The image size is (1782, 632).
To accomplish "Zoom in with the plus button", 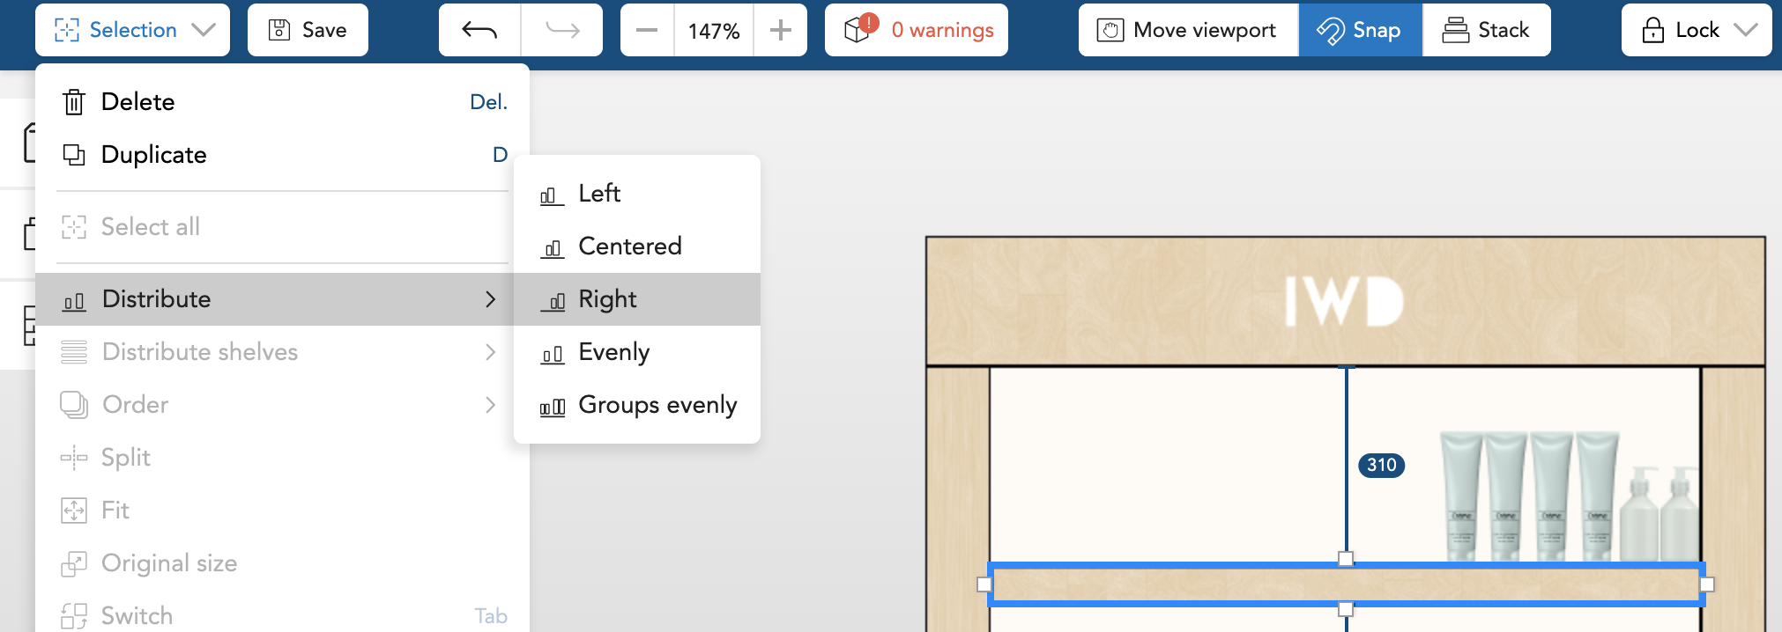I will (x=780, y=30).
